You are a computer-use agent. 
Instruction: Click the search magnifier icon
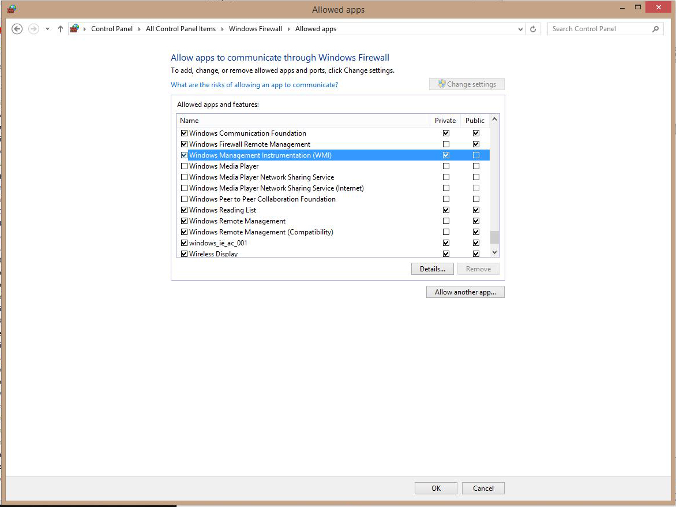(x=655, y=29)
